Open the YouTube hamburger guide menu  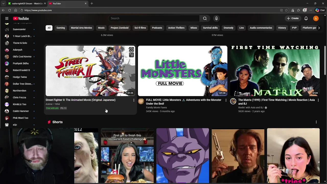click(x=7, y=18)
